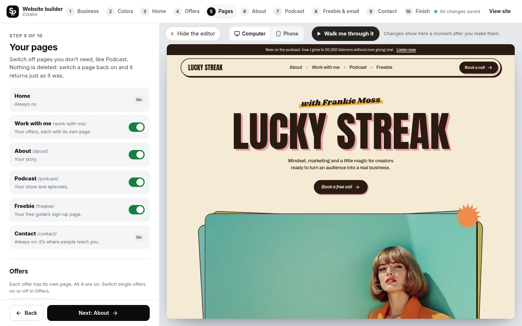Viewport: 522px width, 326px height.
Task: Click the back arrow icon in Back button
Action: click(18, 313)
